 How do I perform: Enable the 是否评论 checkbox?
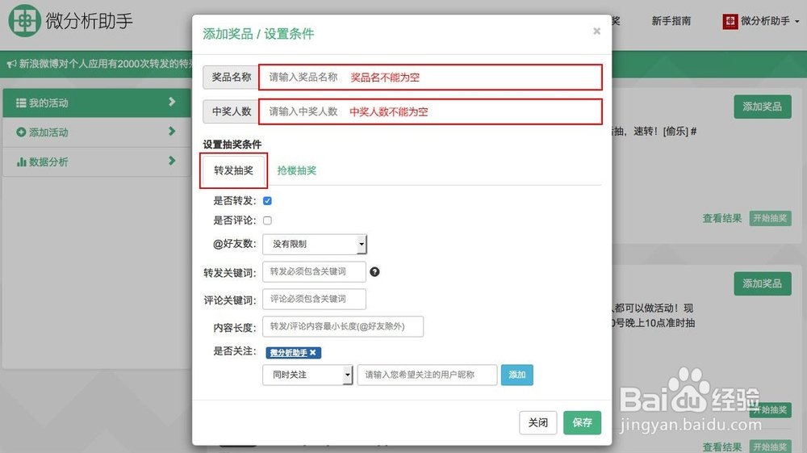click(x=267, y=220)
